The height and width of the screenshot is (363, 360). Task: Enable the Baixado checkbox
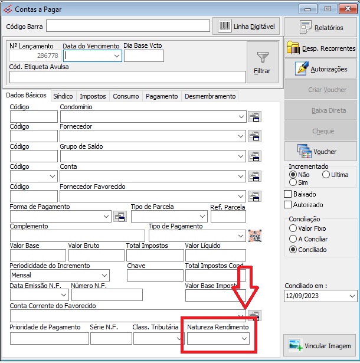coord(288,194)
